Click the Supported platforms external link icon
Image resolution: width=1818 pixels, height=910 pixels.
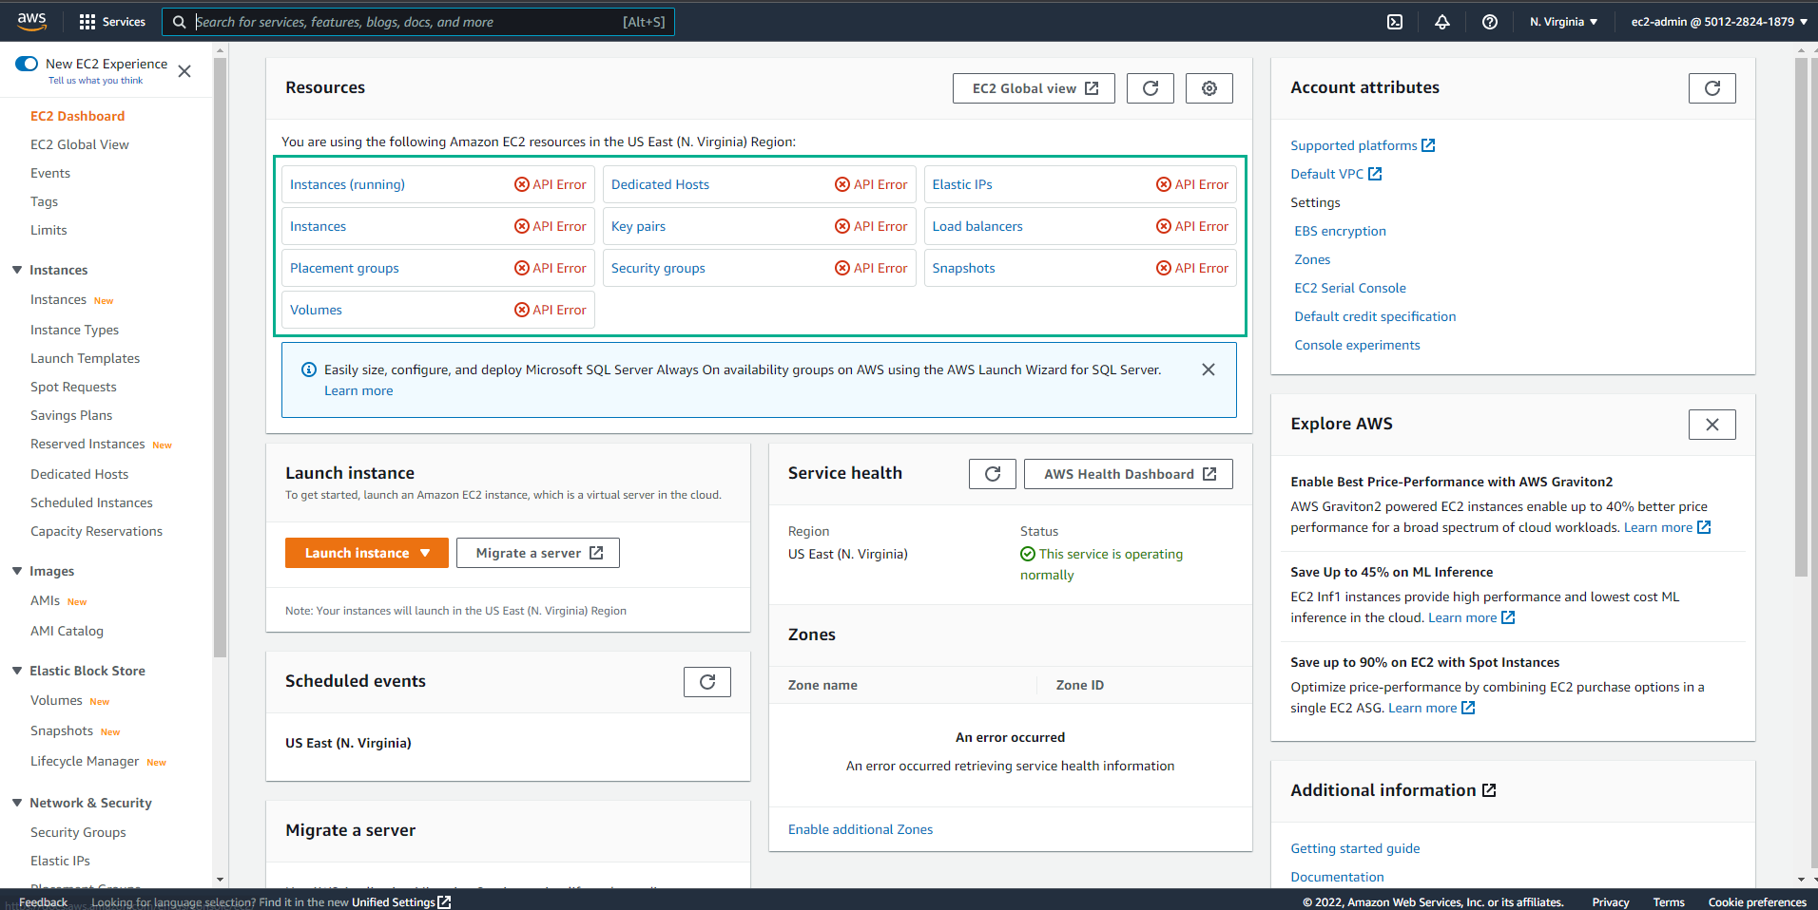tap(1428, 145)
